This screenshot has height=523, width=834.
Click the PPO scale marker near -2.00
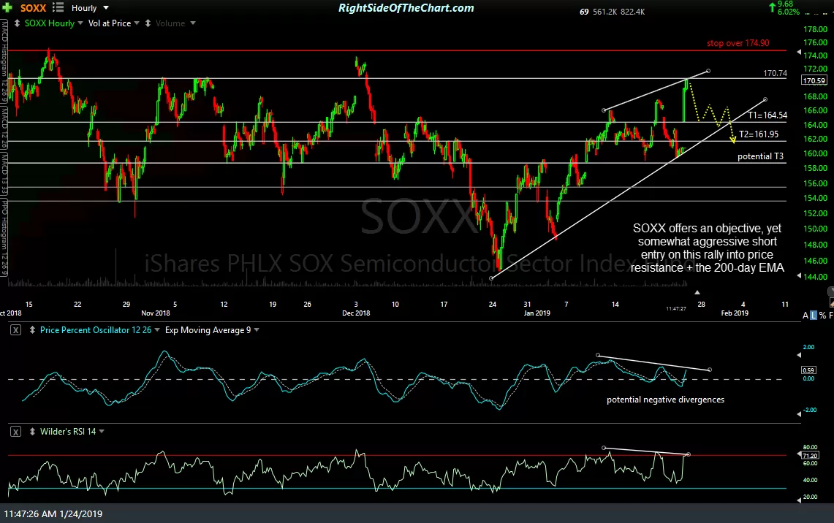pos(799,413)
